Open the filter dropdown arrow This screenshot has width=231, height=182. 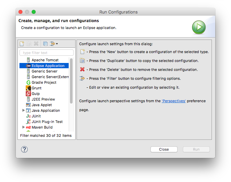57,44
